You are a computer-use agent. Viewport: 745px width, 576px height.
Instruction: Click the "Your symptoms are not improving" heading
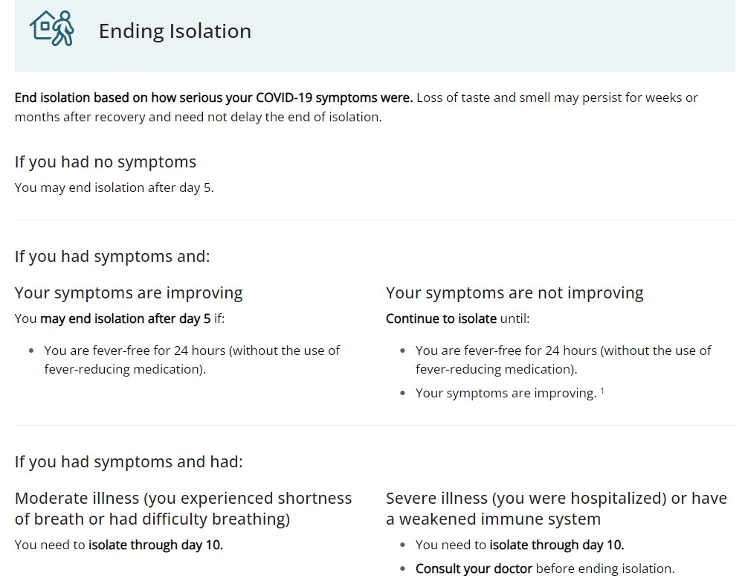click(x=515, y=292)
